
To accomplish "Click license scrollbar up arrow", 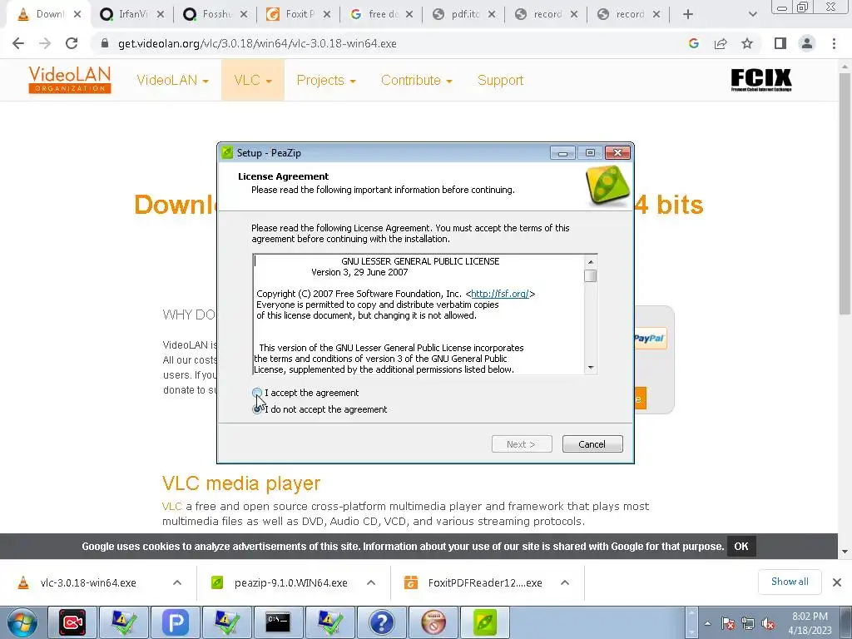I will [591, 261].
